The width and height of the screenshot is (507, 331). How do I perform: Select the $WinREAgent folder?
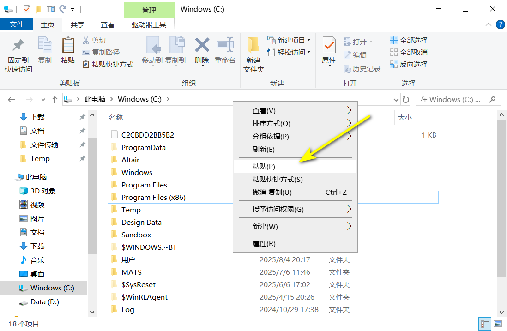(x=144, y=297)
